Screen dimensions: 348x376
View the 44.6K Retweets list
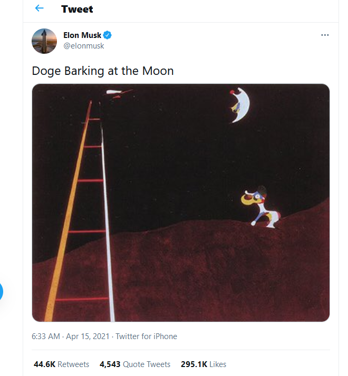(x=61, y=364)
